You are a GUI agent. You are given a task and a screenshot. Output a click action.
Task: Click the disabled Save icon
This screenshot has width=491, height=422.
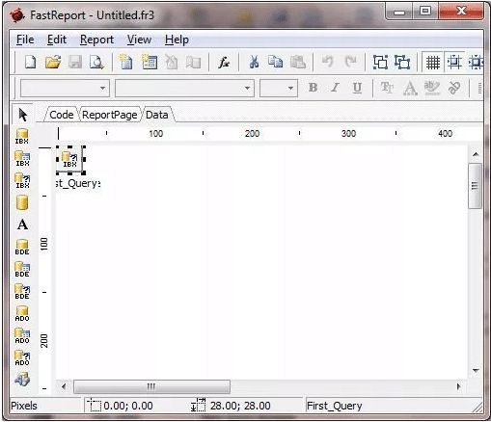point(75,62)
